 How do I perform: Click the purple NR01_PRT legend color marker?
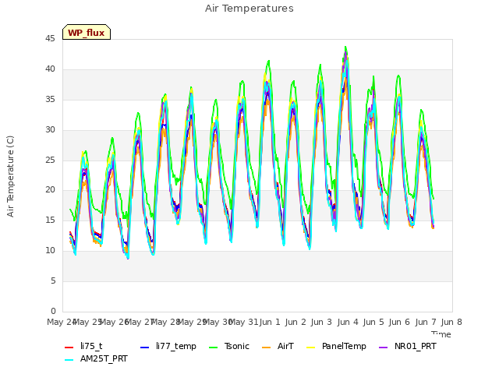click(x=384, y=348)
